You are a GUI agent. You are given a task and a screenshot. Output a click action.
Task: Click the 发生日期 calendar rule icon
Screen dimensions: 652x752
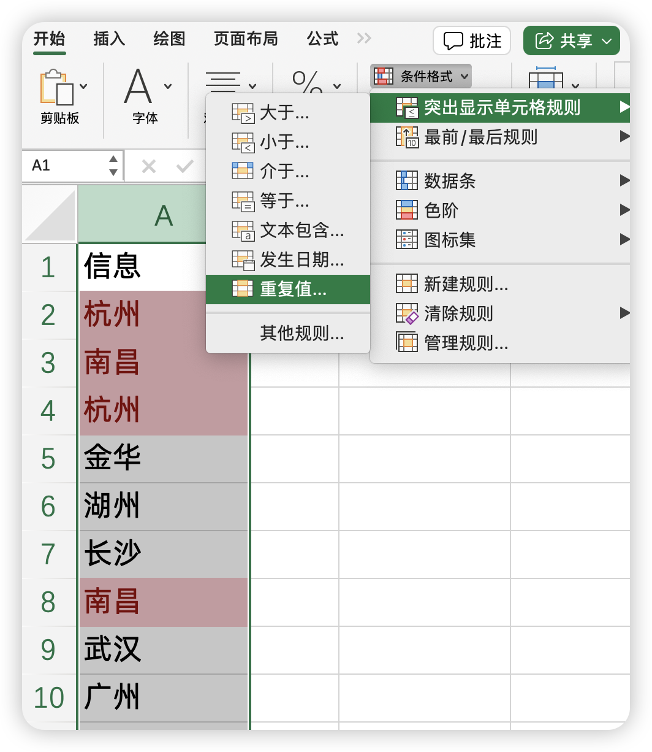tap(243, 259)
